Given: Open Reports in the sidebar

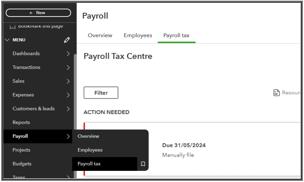Looking at the screenshot, I should pos(21,122).
